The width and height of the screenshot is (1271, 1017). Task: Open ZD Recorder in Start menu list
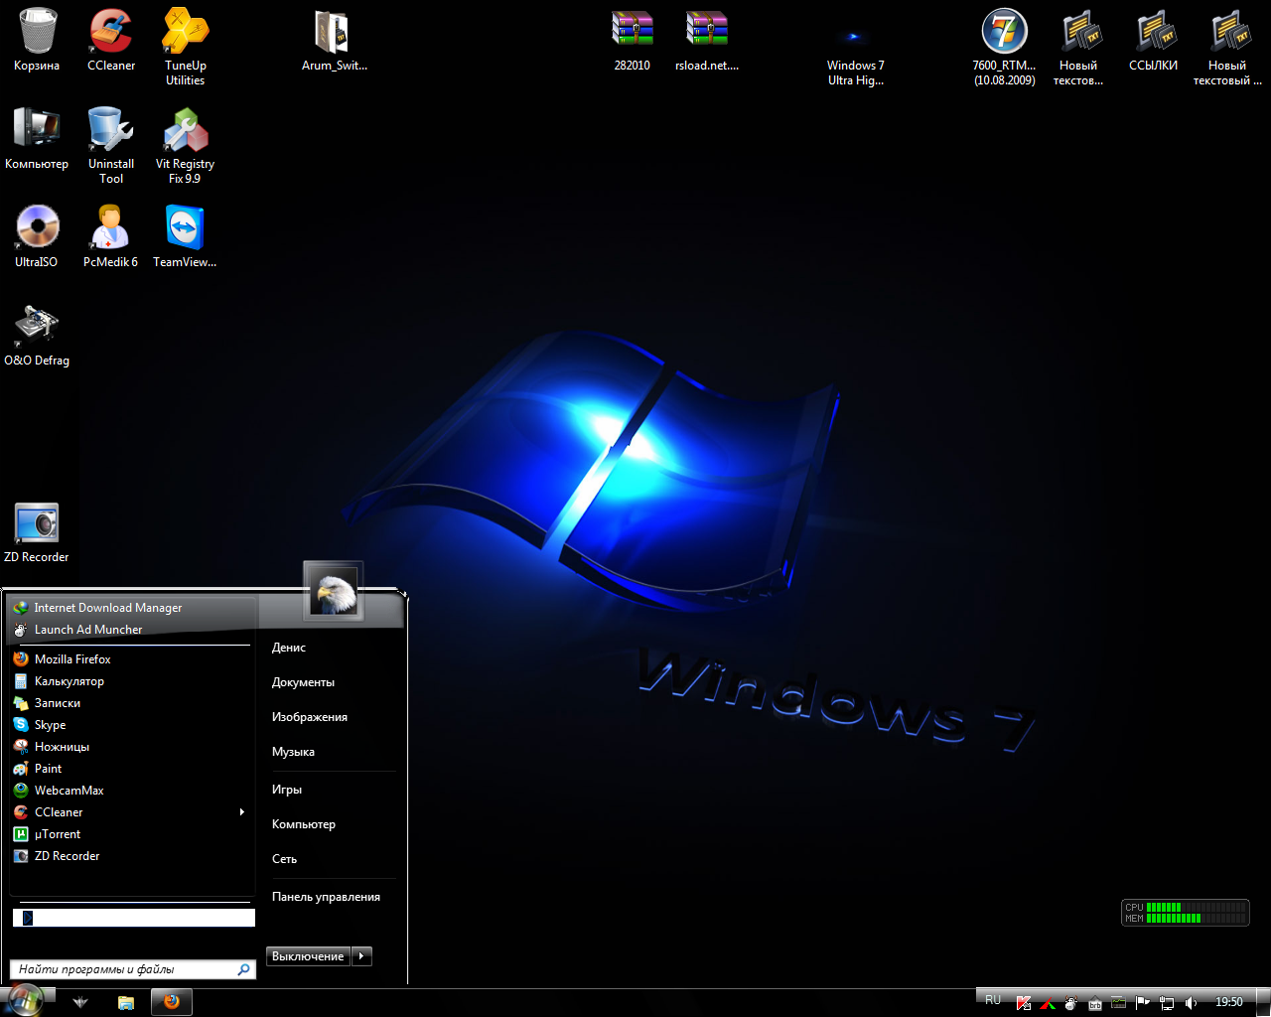(131, 856)
